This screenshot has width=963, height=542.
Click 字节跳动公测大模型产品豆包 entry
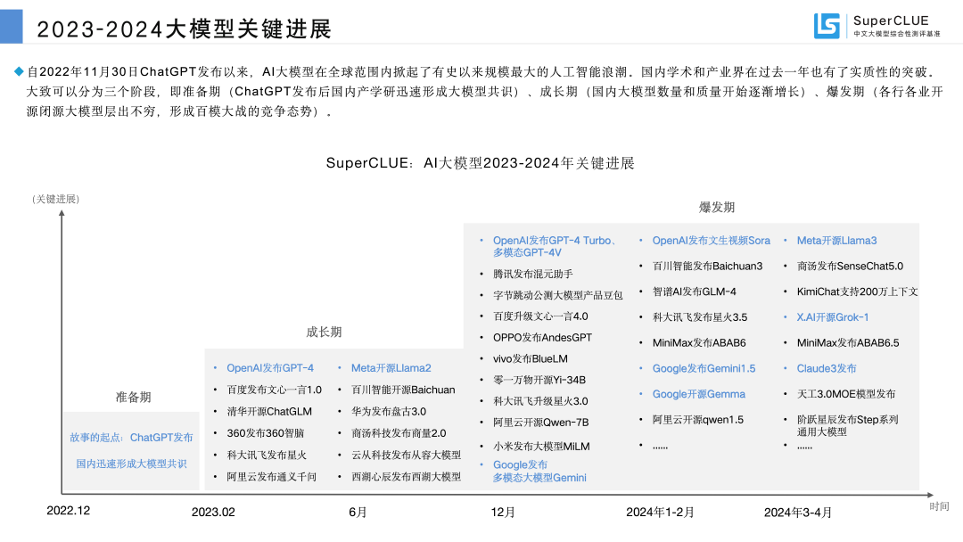[x=557, y=296]
